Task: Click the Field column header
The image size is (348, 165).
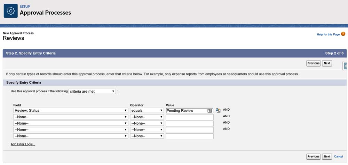Action: (x=17, y=105)
